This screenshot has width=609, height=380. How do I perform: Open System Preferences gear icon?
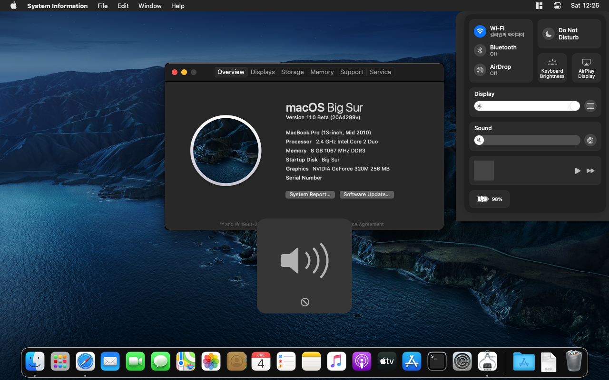462,361
